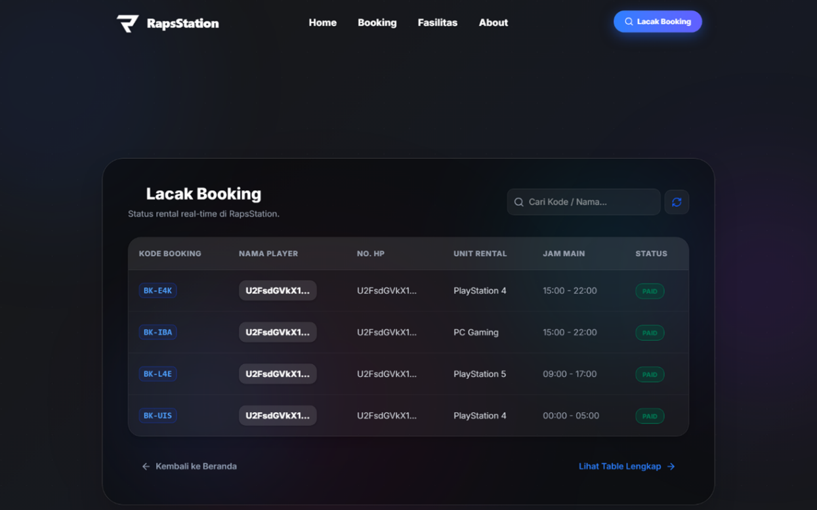Click the player name chip in BK-L4E row
This screenshot has height=510, width=817.
click(x=278, y=374)
